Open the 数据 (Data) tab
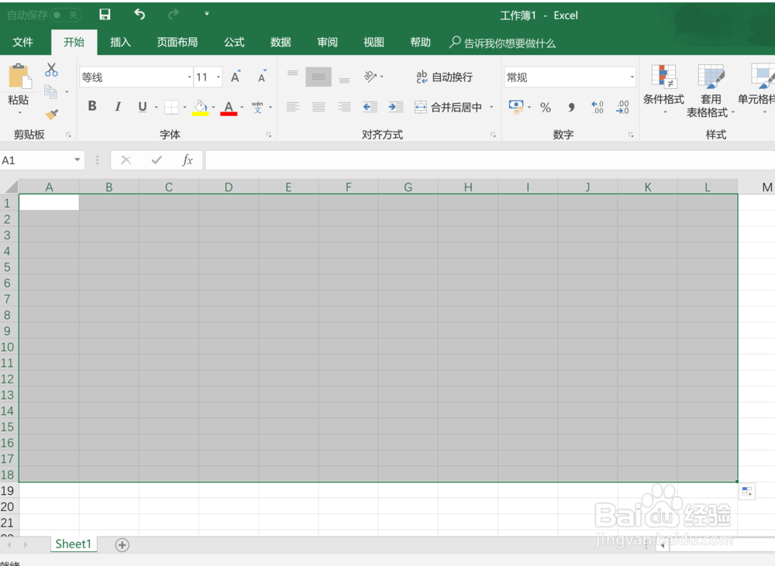The width and height of the screenshot is (775, 566). pos(281,43)
